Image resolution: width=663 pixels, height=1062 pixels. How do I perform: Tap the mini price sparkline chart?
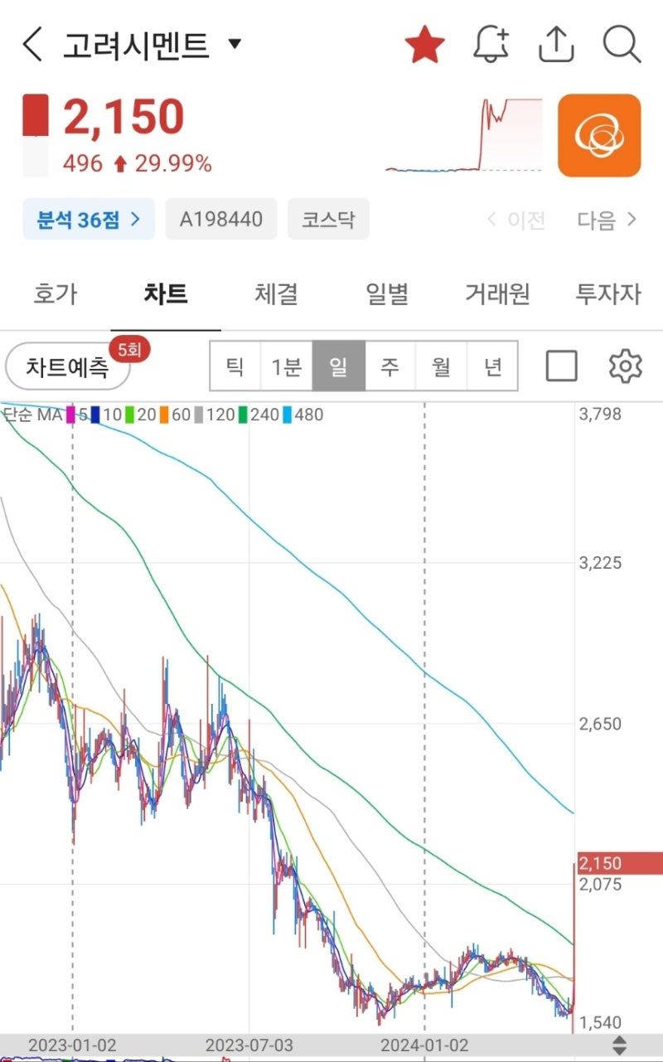464,137
